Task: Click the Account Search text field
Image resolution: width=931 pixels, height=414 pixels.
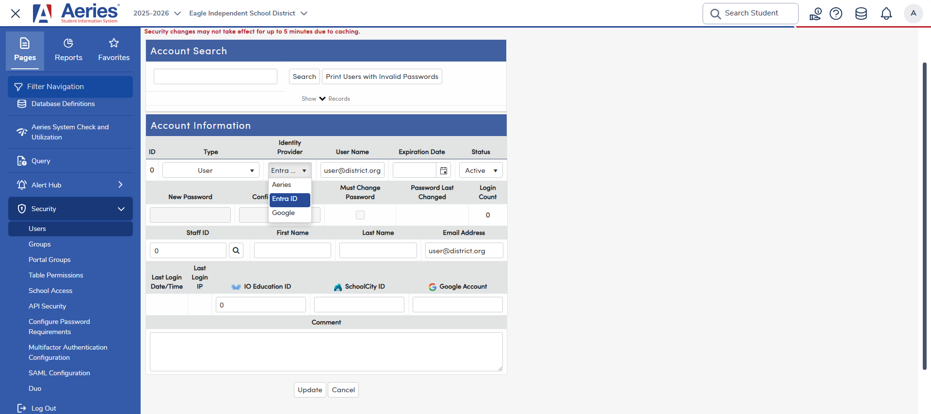Action: click(x=215, y=77)
